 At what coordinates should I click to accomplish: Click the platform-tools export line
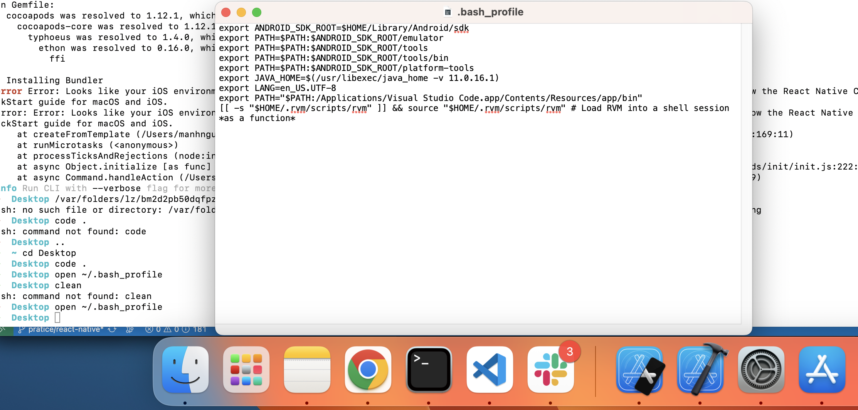347,68
